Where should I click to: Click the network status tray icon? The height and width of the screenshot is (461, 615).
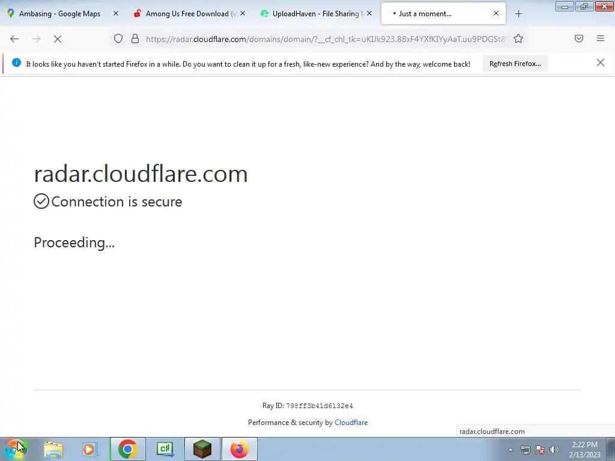(525, 450)
